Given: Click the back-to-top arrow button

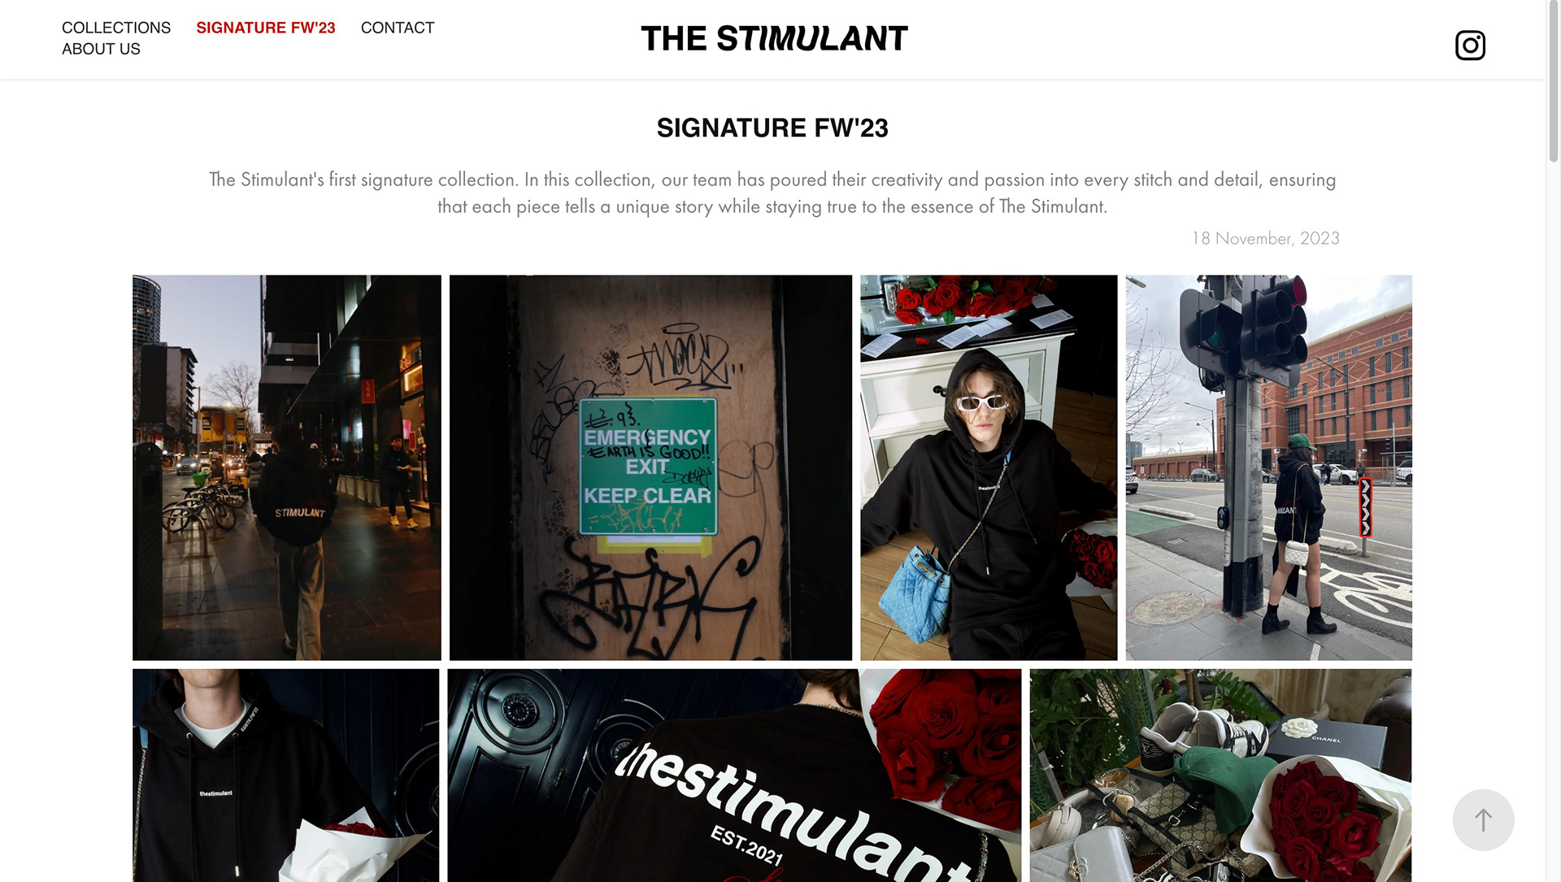Looking at the screenshot, I should point(1483,819).
